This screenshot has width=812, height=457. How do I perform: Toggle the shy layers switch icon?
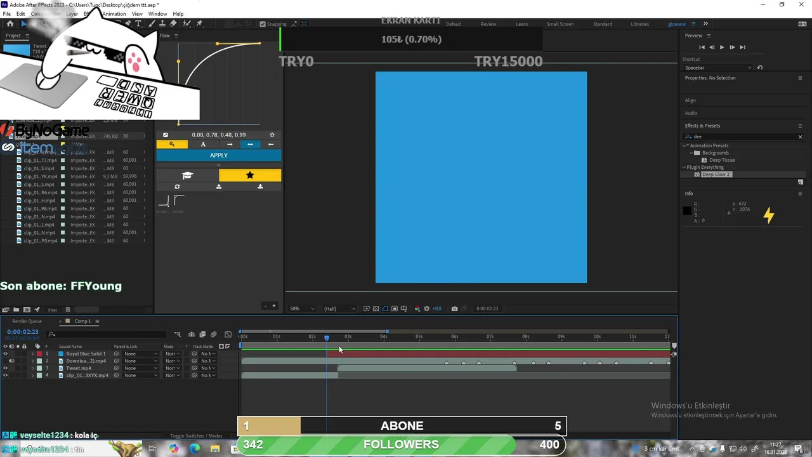pyautogui.click(x=192, y=334)
